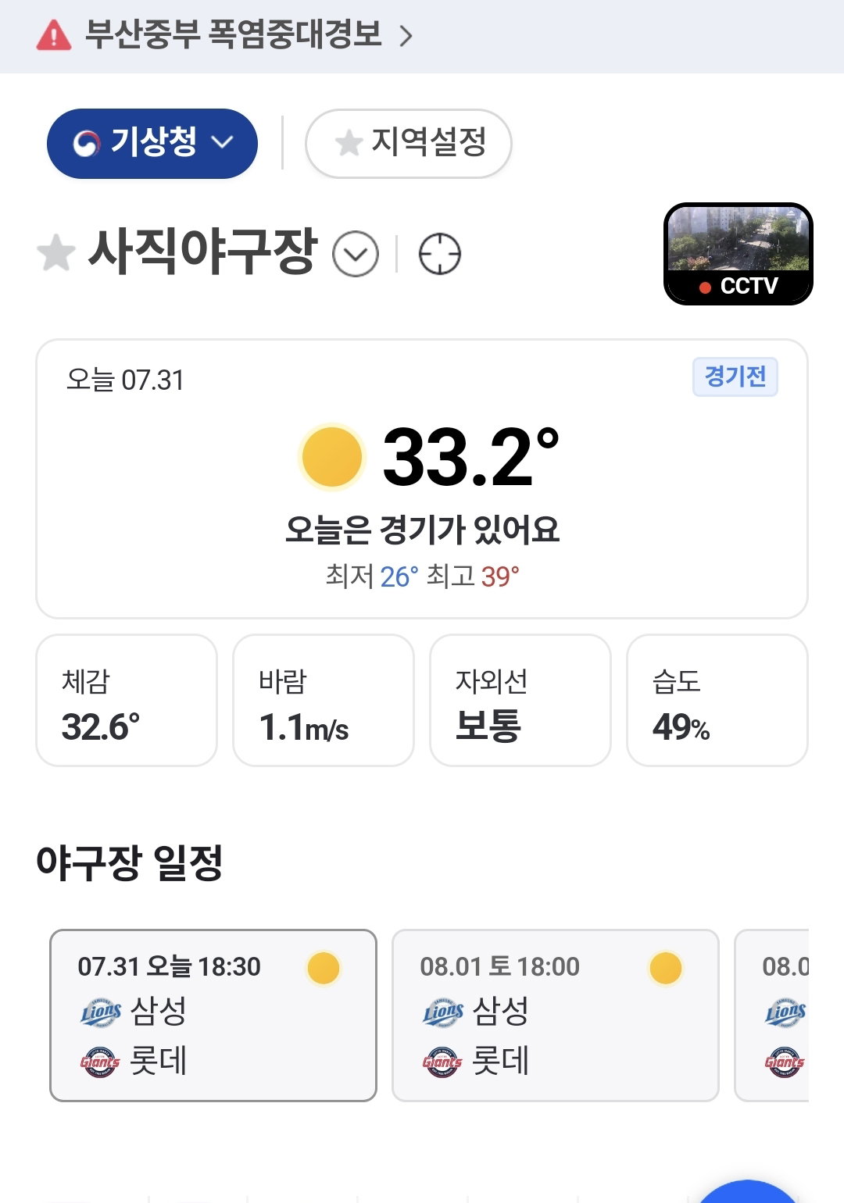Open the 바람 1.1m/s wind card

pos(324,700)
